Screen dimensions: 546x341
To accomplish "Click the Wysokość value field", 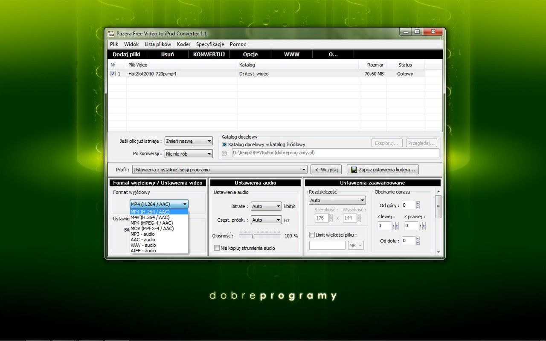I will pos(350,218).
